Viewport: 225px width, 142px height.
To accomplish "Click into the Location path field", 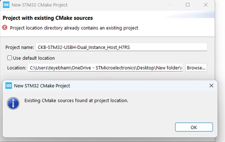I will [x=105, y=68].
